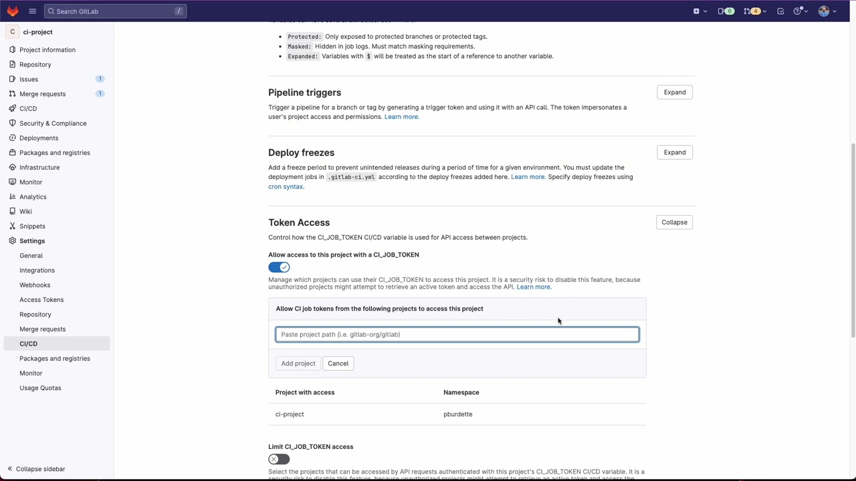The width and height of the screenshot is (856, 481).
Task: Open the hamburger main menu
Action: pos(32,11)
